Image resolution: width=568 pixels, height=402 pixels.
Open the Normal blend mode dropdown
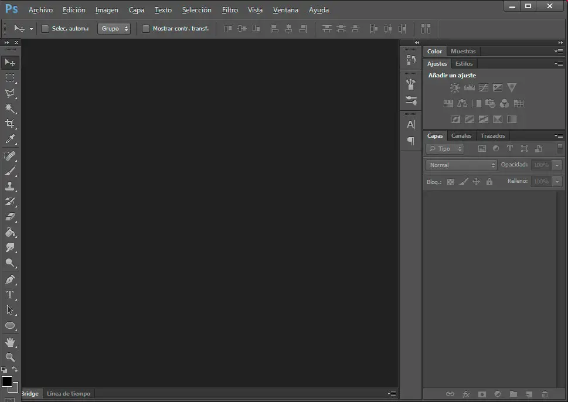click(x=461, y=165)
